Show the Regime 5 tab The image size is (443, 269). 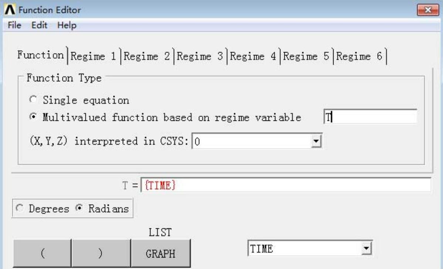tap(307, 57)
